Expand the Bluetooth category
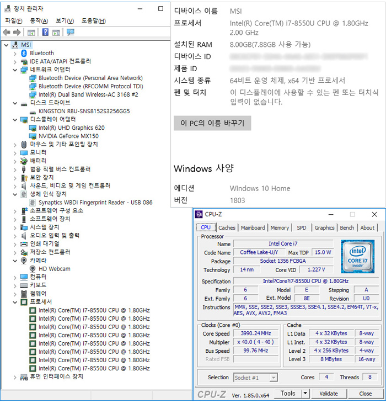The width and height of the screenshot is (386, 403). [x=15, y=54]
